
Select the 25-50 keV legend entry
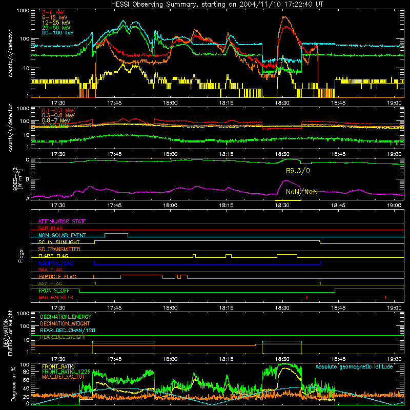tap(56, 28)
